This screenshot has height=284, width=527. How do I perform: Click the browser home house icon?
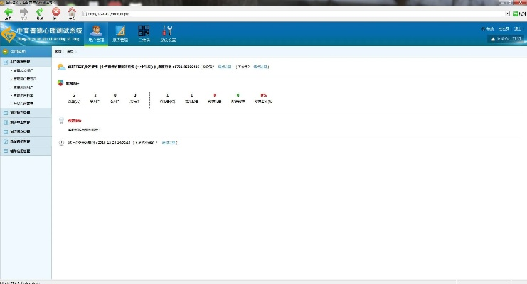point(72,12)
